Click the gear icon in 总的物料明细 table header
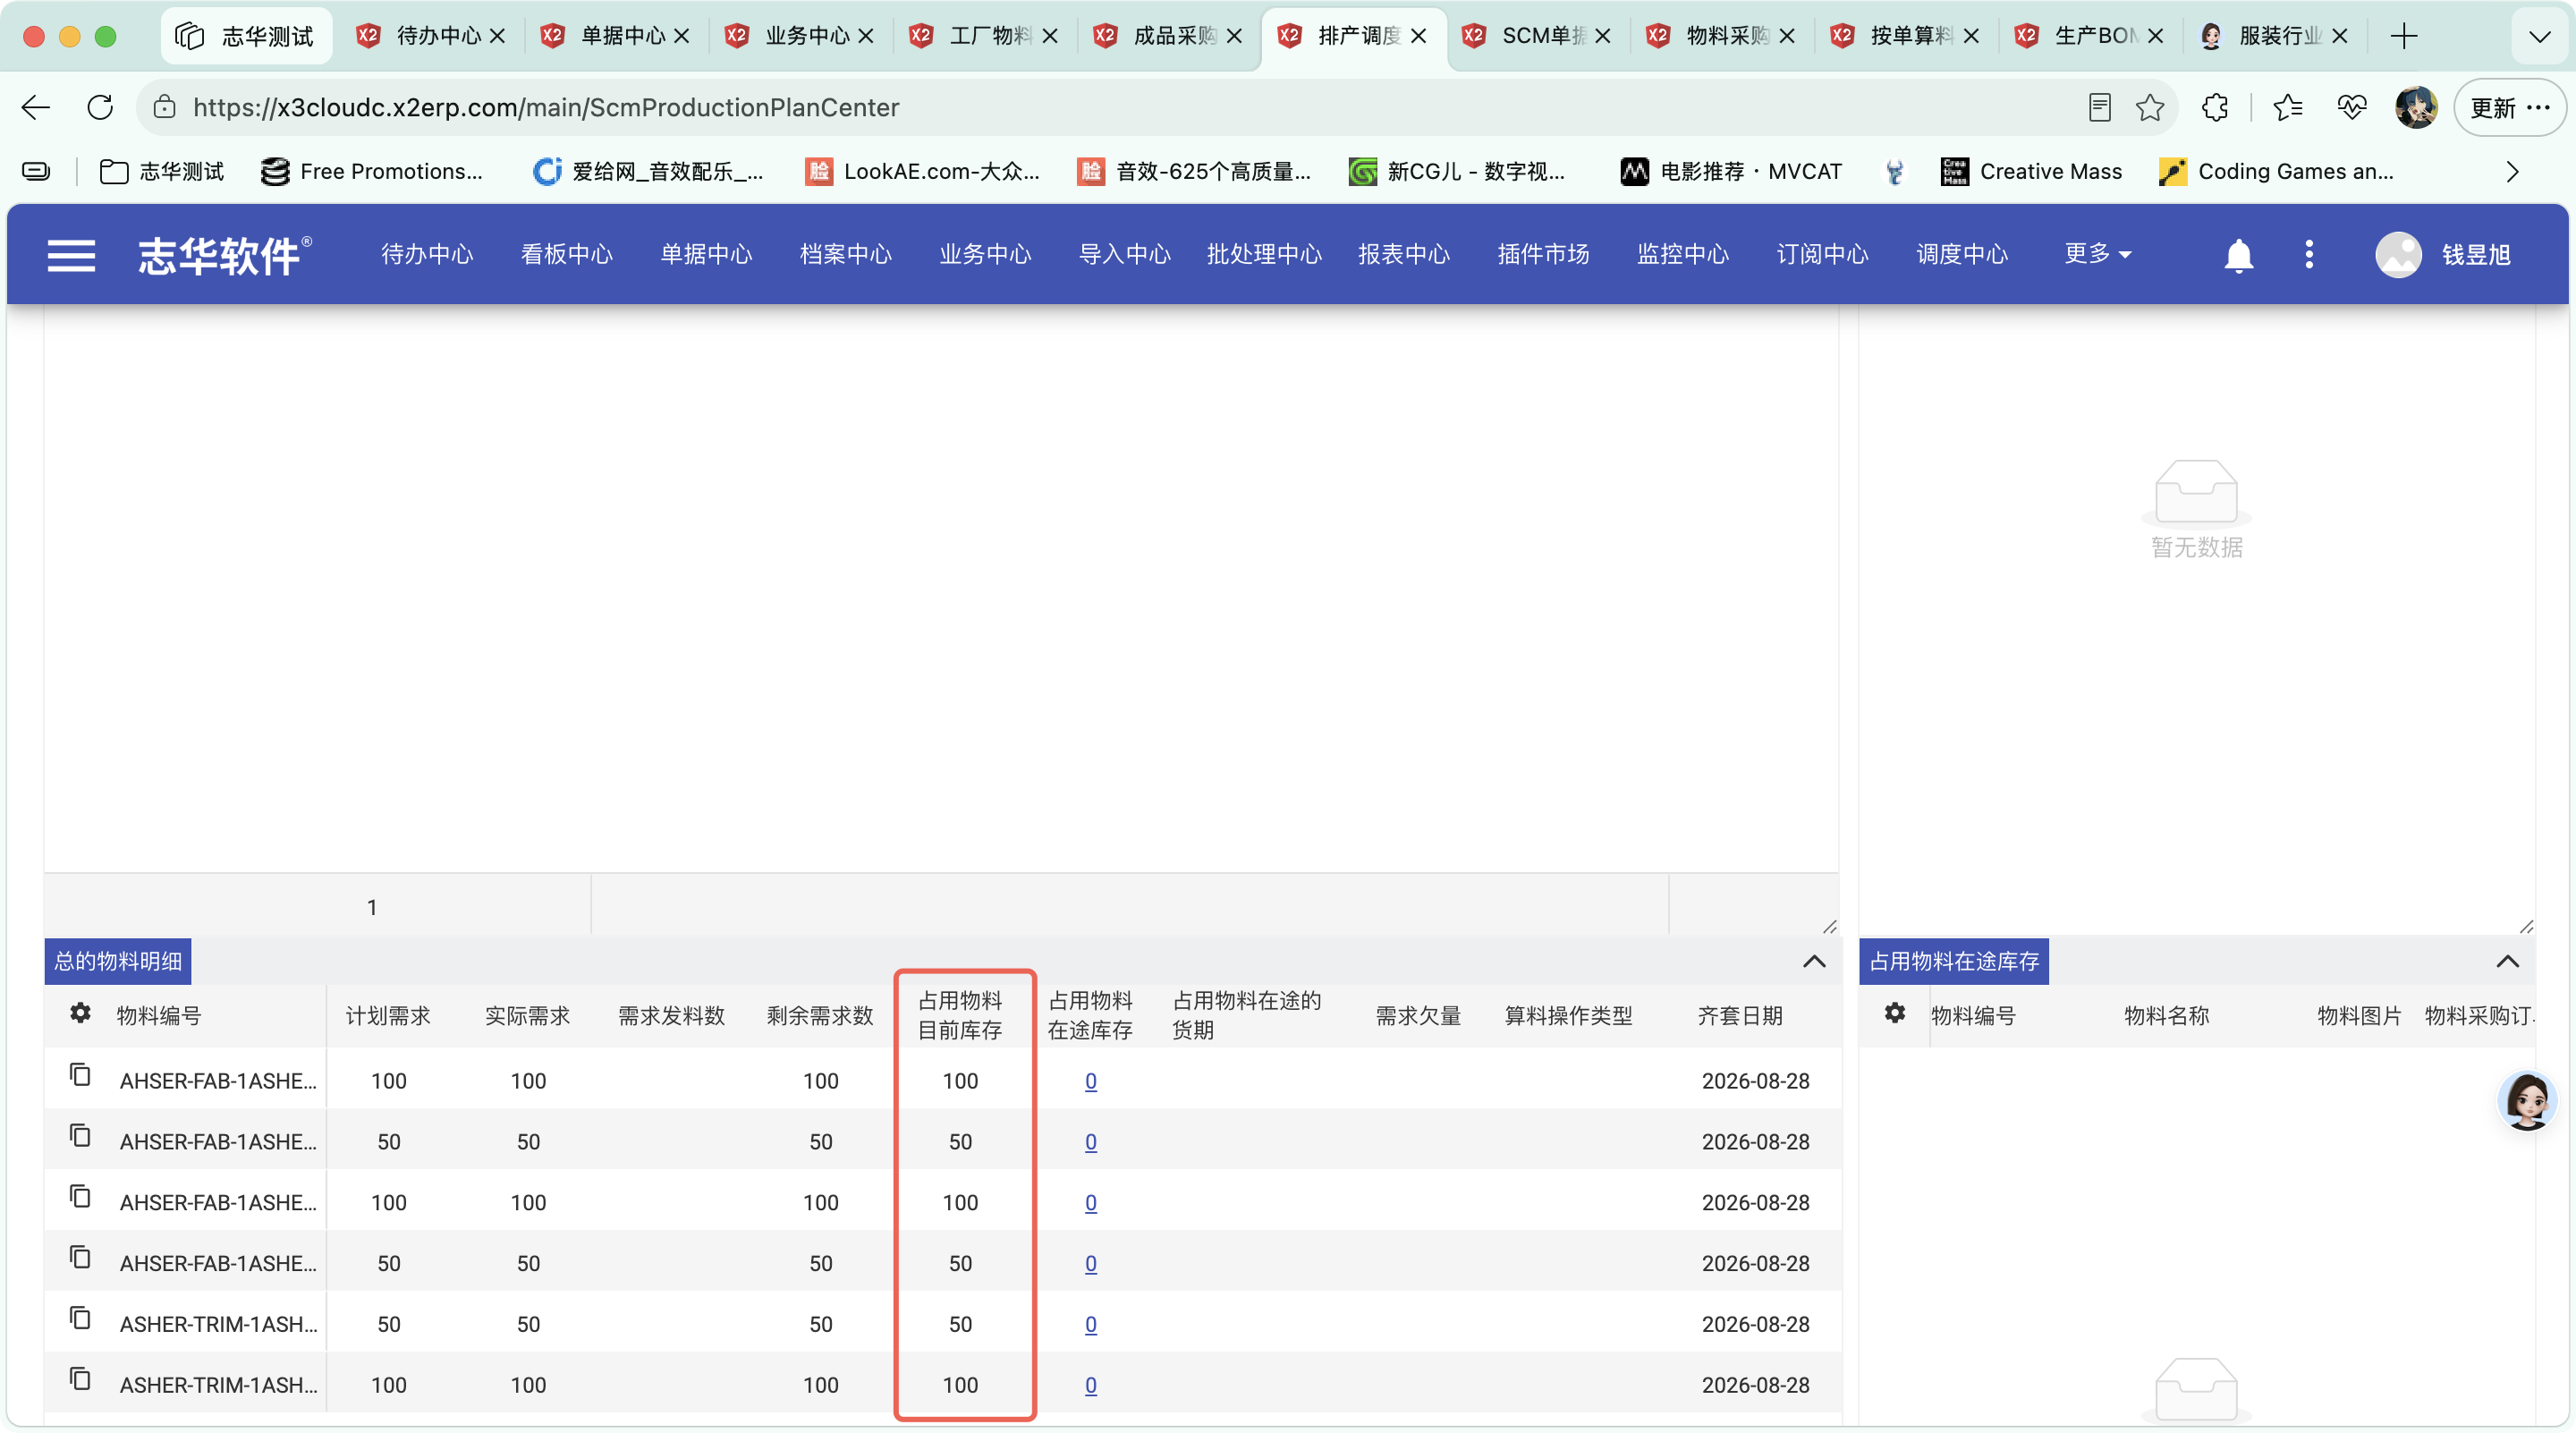 (80, 1013)
